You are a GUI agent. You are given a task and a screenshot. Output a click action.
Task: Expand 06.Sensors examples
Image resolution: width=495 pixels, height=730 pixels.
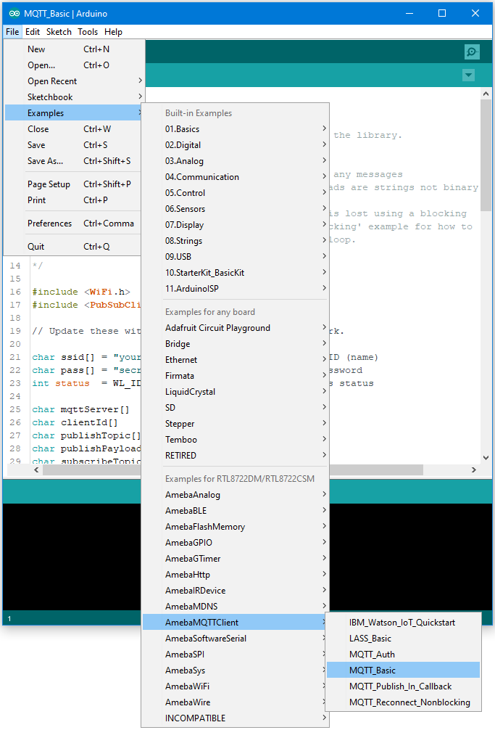pos(236,209)
